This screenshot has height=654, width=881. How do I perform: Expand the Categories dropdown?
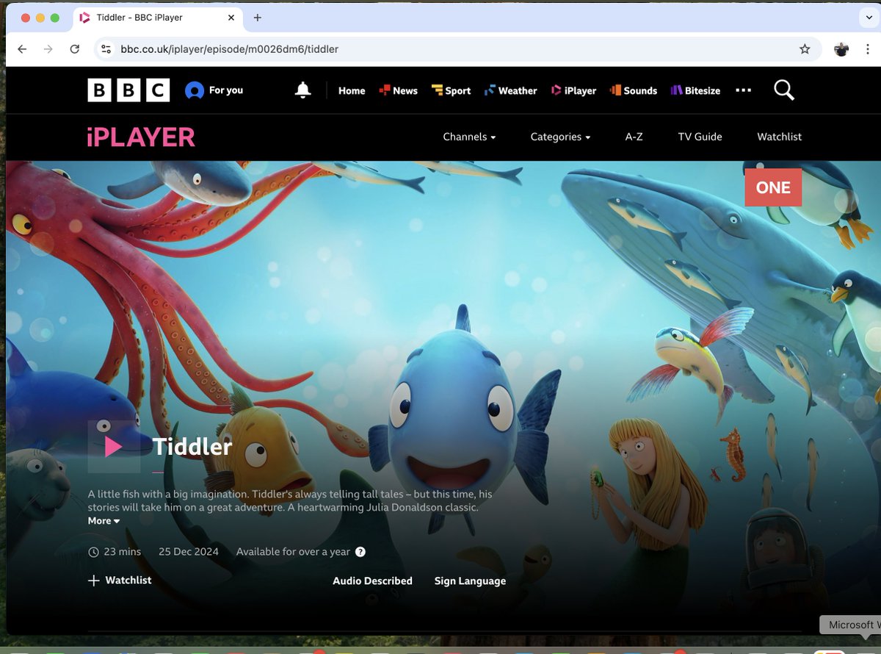tap(560, 137)
